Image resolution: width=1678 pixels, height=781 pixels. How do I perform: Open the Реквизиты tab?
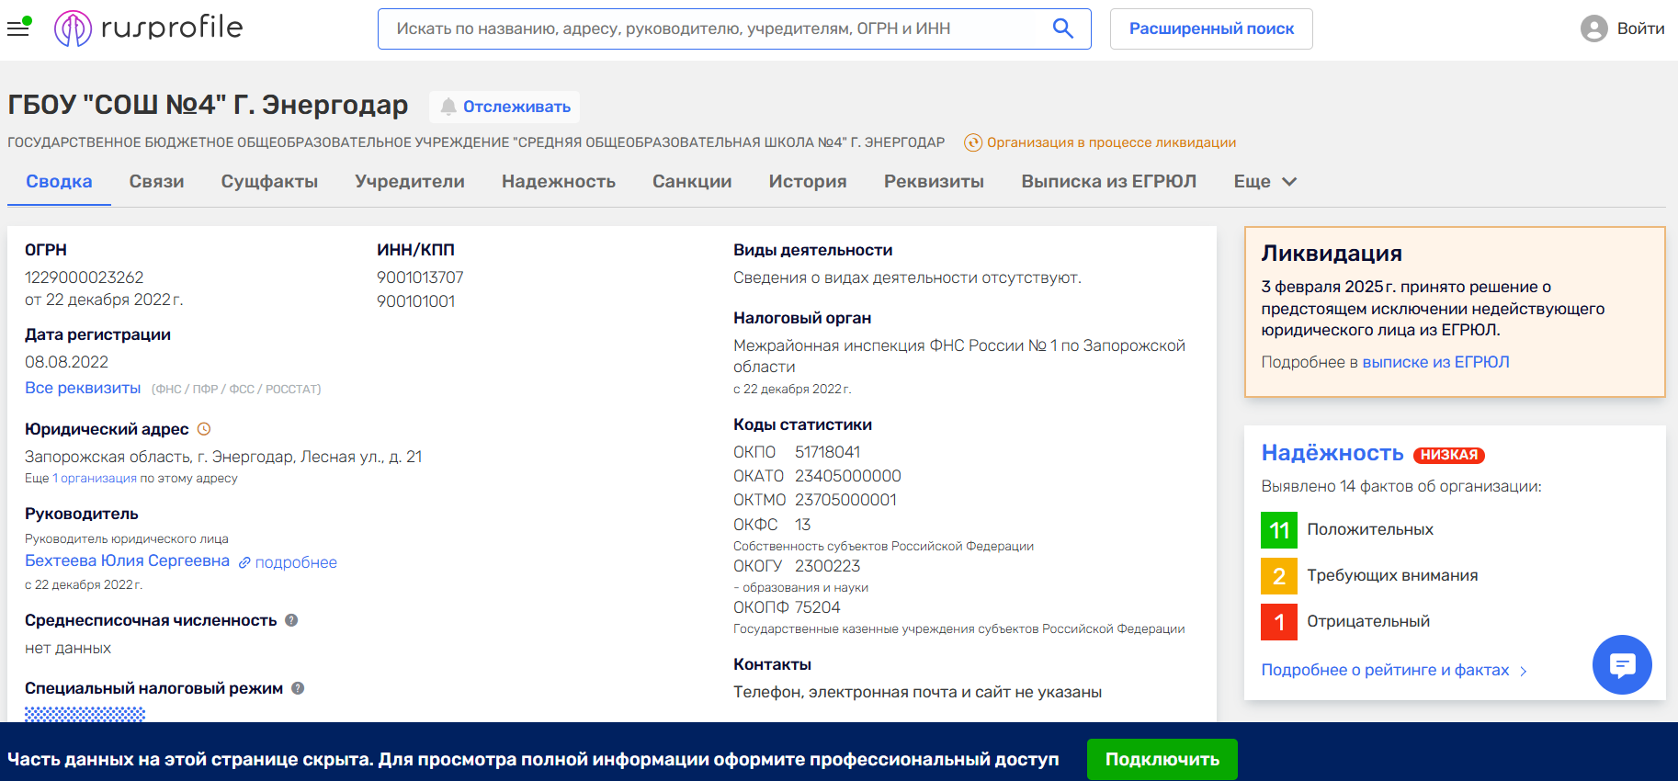coord(934,182)
